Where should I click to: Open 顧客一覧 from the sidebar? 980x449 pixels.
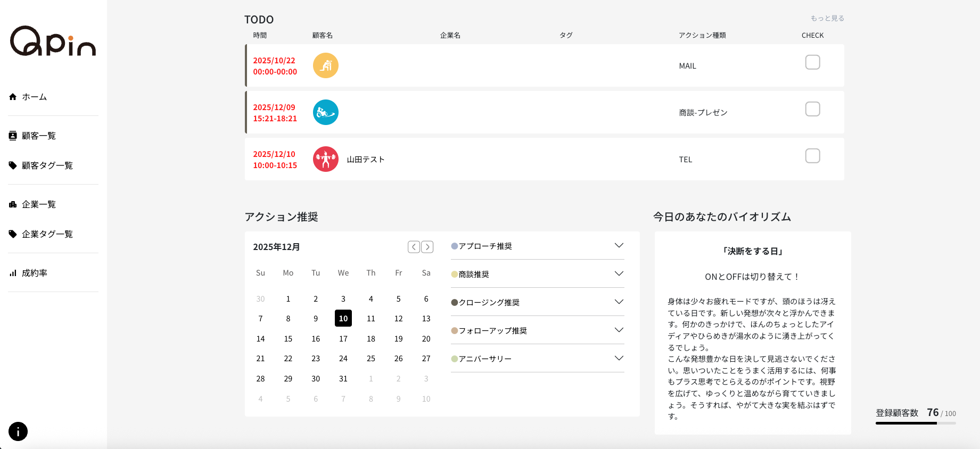[x=38, y=136]
